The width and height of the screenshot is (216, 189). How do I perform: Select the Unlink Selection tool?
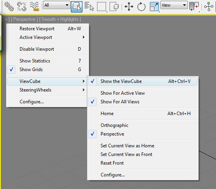(22, 7)
